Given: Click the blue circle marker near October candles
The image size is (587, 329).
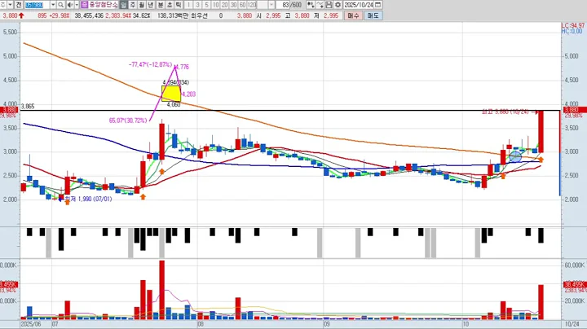Looking at the screenshot, I should coord(515,156).
